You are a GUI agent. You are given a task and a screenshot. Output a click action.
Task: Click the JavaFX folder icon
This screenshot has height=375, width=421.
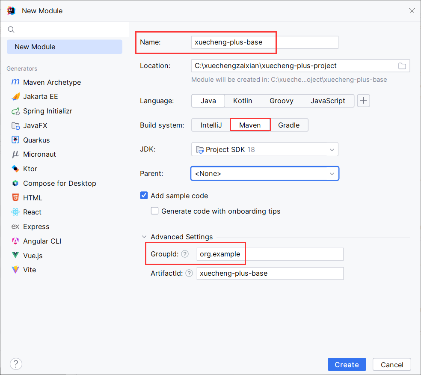pos(15,125)
